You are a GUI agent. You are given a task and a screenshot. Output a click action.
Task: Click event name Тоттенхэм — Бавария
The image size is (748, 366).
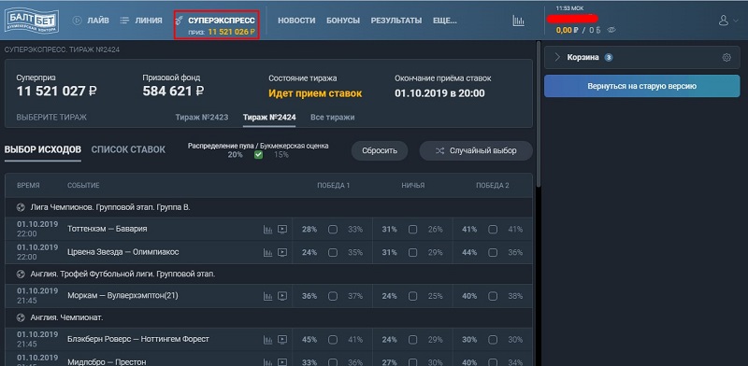(108, 229)
